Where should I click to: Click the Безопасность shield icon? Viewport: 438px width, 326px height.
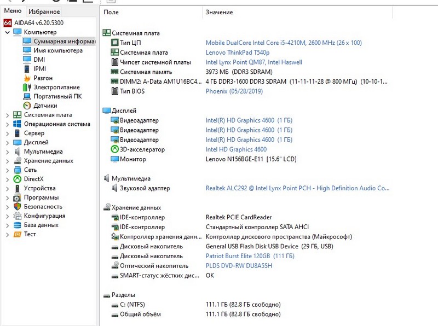point(18,207)
